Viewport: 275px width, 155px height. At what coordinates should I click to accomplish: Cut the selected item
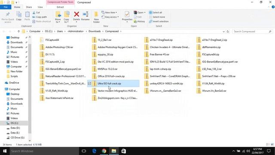36,12
